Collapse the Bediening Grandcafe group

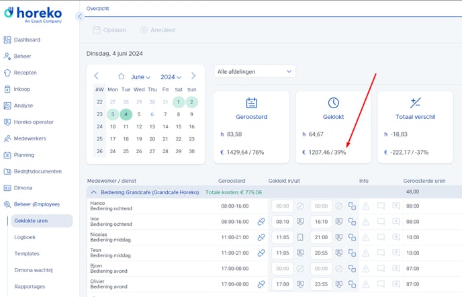(x=94, y=192)
